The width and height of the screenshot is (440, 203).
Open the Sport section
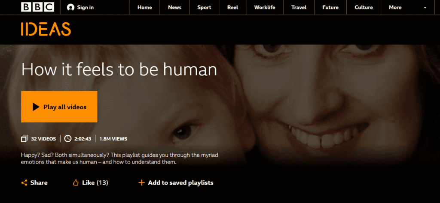coord(204,8)
